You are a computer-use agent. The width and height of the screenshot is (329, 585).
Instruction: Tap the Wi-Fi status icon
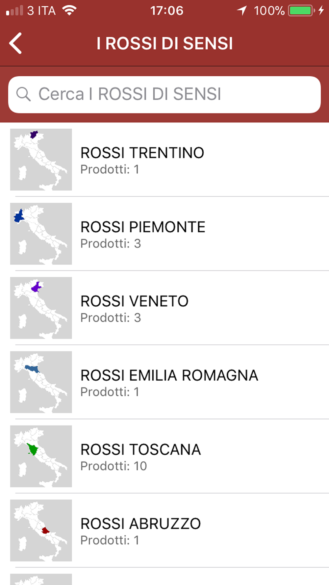(x=69, y=11)
